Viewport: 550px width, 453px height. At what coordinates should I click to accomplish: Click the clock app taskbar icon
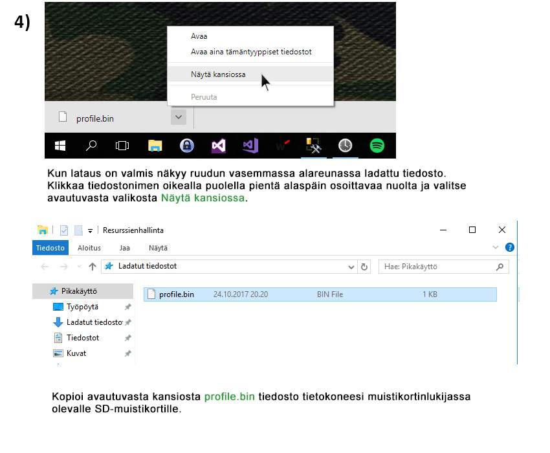click(345, 146)
